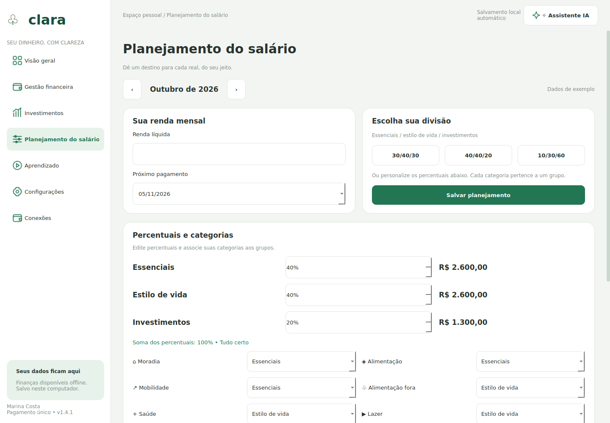
Task: Go to Configurações
Action: [x=55, y=192]
